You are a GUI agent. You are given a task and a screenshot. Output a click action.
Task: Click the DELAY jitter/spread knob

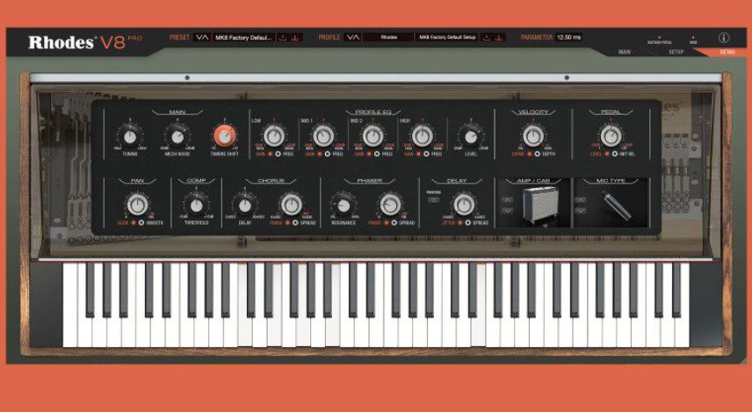pyautogui.click(x=464, y=205)
